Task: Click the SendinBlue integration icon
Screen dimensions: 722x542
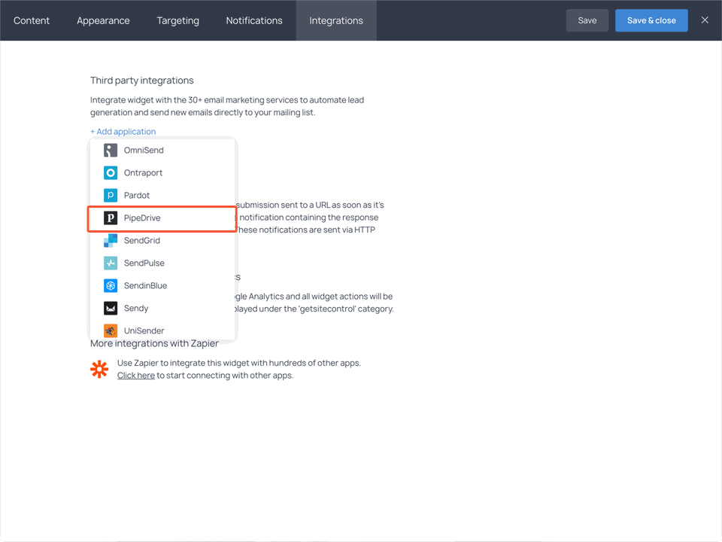Action: pos(110,285)
